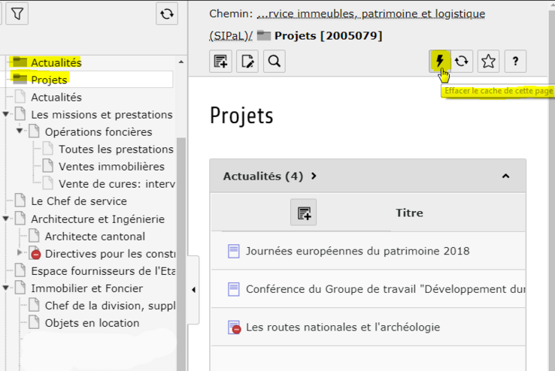Click the new content record icon in toolbar
The width and height of the screenshot is (555, 371).
(220, 62)
